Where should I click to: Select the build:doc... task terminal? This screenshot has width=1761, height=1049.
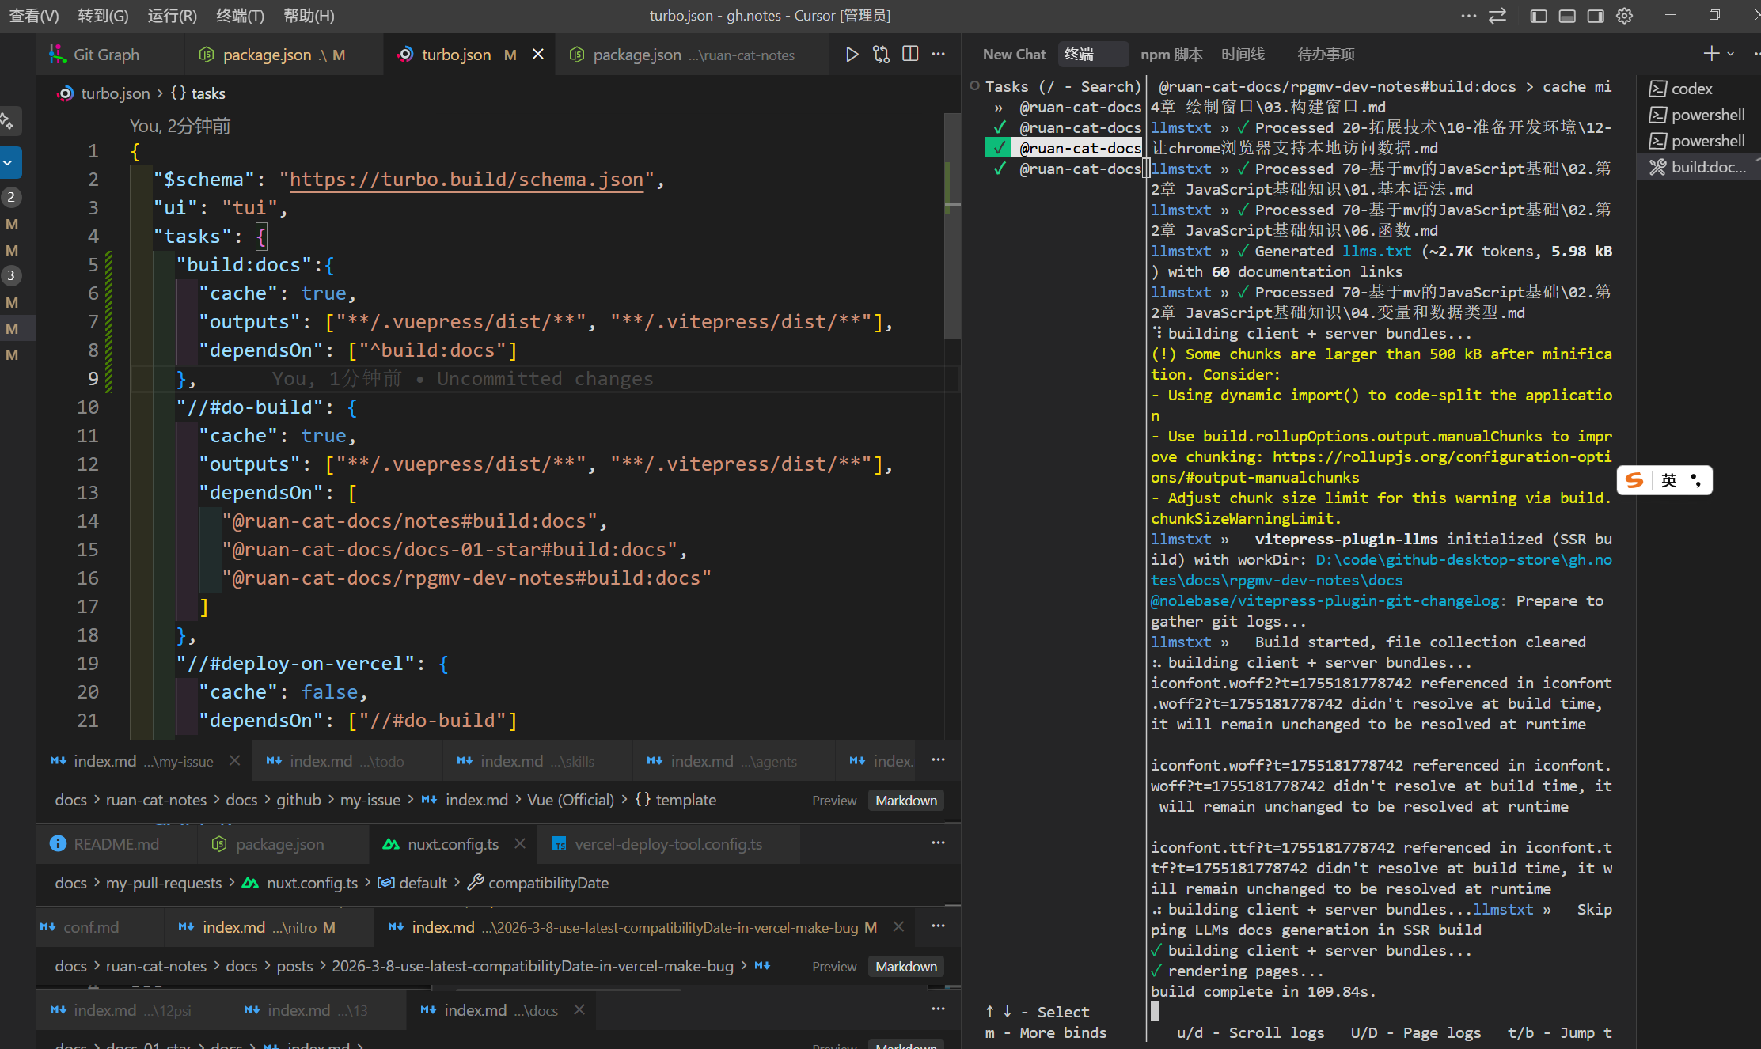tap(1708, 167)
